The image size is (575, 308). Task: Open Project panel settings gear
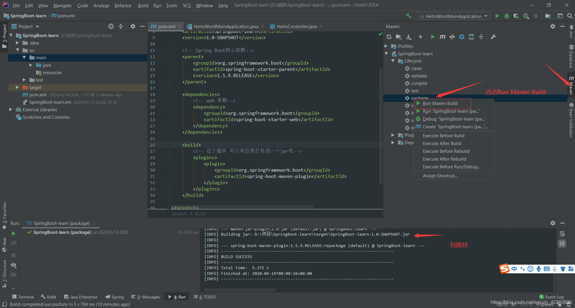[133, 26]
